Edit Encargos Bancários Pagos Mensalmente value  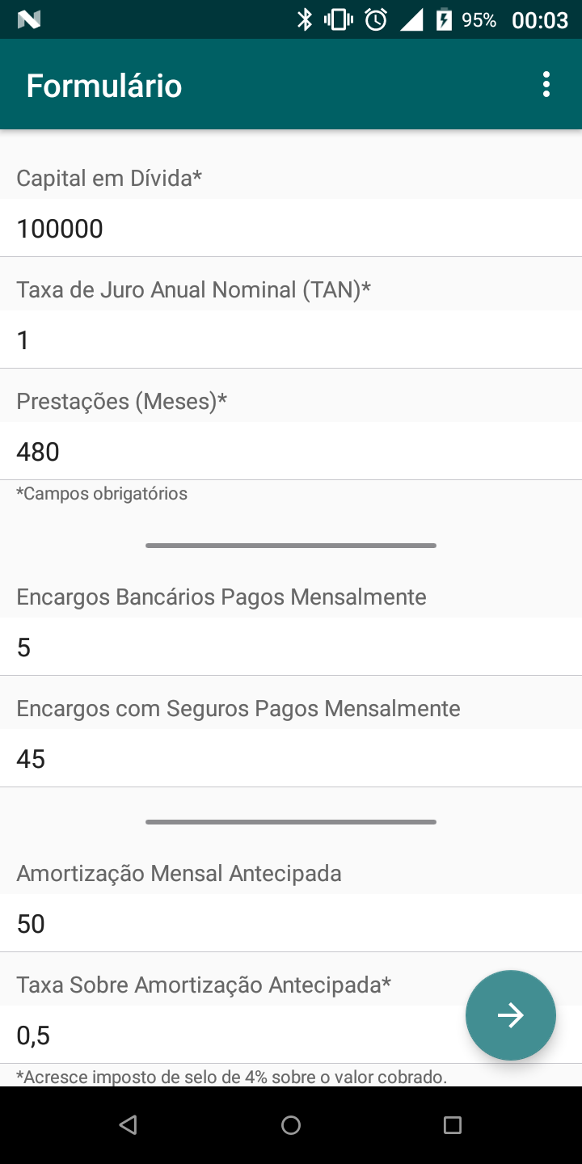(291, 647)
